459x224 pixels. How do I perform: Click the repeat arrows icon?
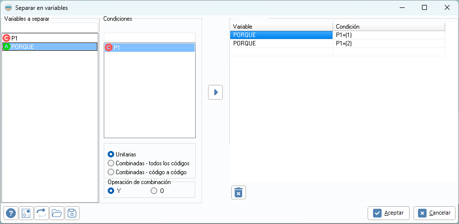tap(42, 213)
